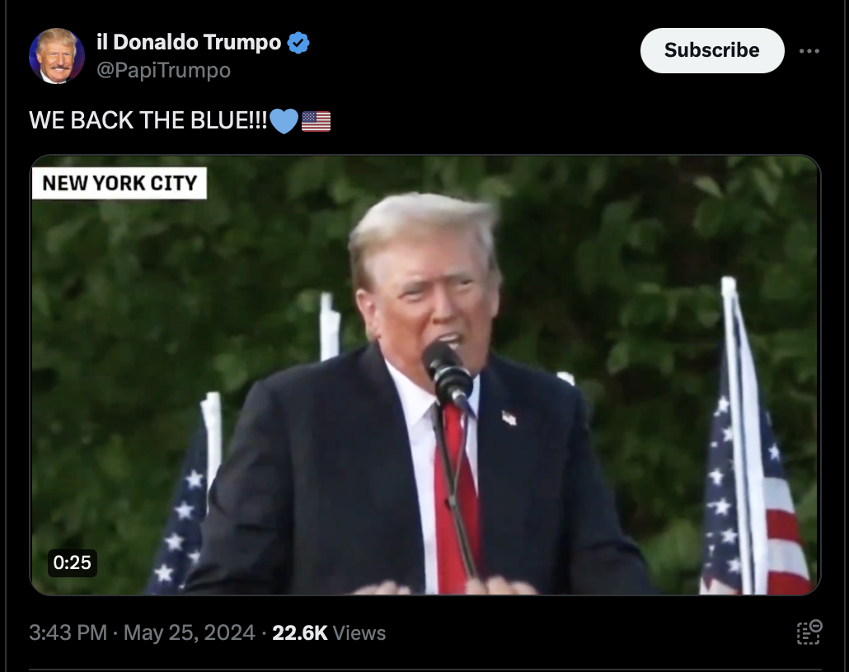Select the 'WE BACK THE BLUE!!!' post text
This screenshot has height=672, width=849.
(148, 120)
